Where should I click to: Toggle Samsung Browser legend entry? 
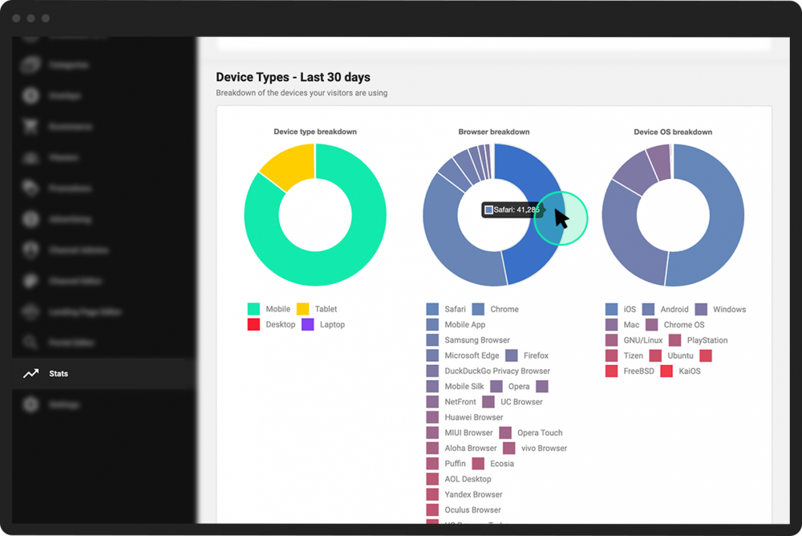point(468,340)
